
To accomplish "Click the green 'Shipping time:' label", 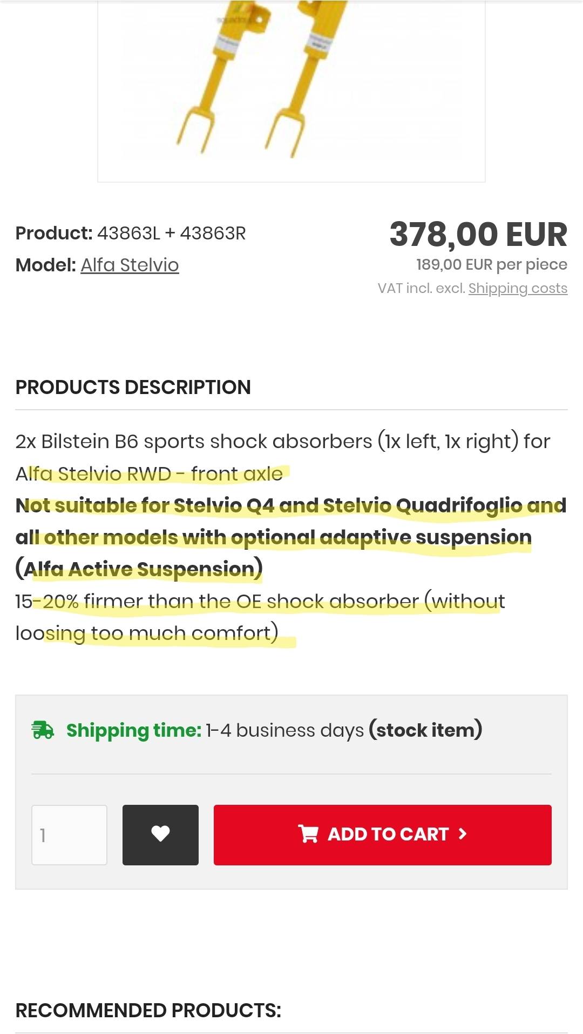I will 133,730.
